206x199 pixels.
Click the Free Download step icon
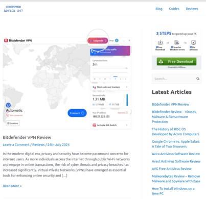(160, 42)
